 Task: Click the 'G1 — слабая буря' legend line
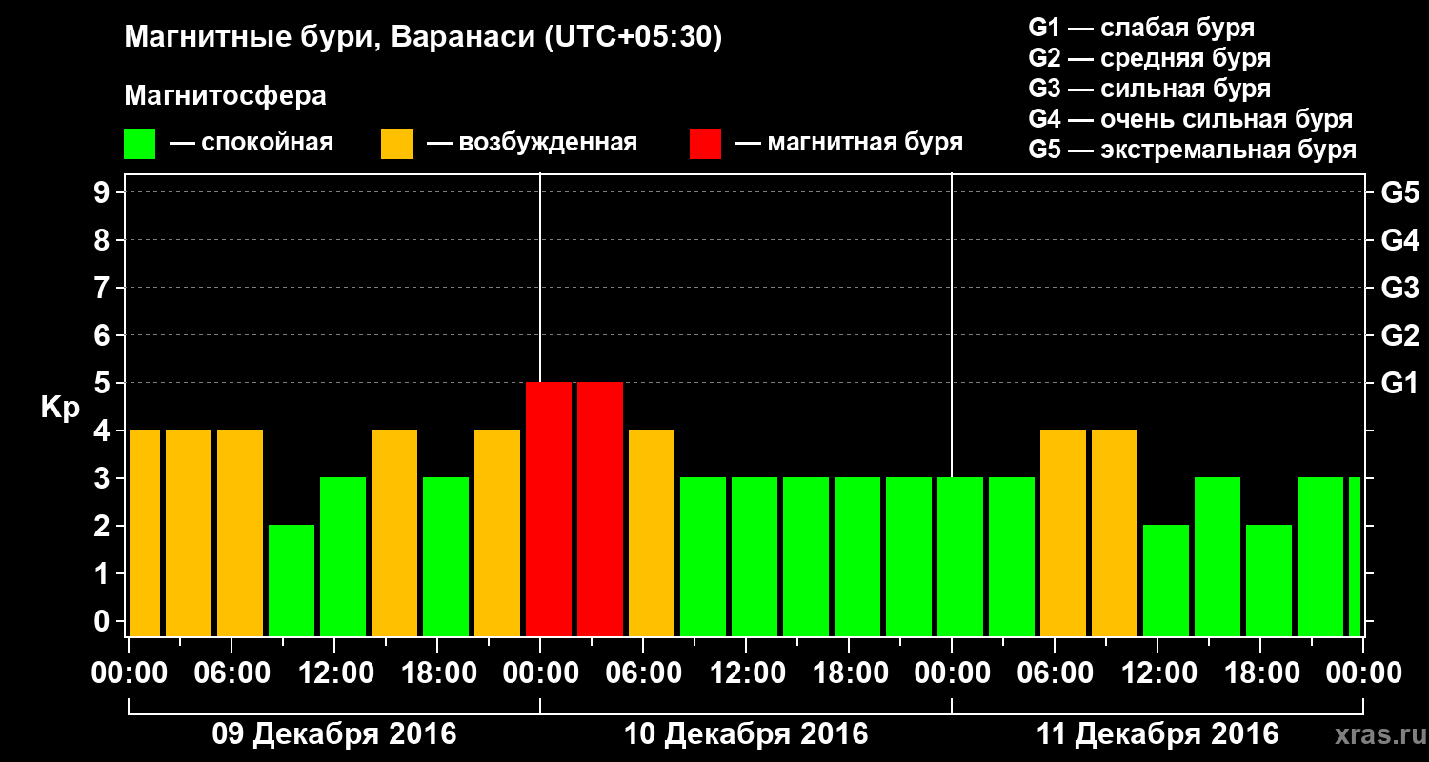click(1141, 28)
